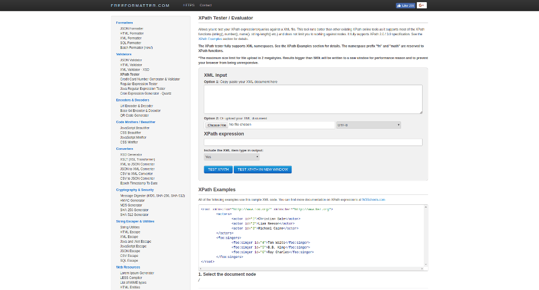The height and width of the screenshot is (290, 539).
Task: Click the code sample horizontal scrollbar
Action: click(311, 268)
